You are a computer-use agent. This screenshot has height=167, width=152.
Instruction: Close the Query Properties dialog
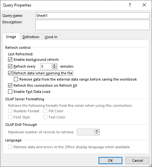tap(144, 5)
